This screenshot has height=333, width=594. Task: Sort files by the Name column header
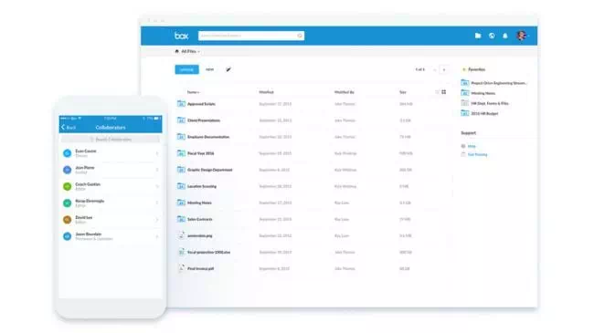(x=193, y=92)
